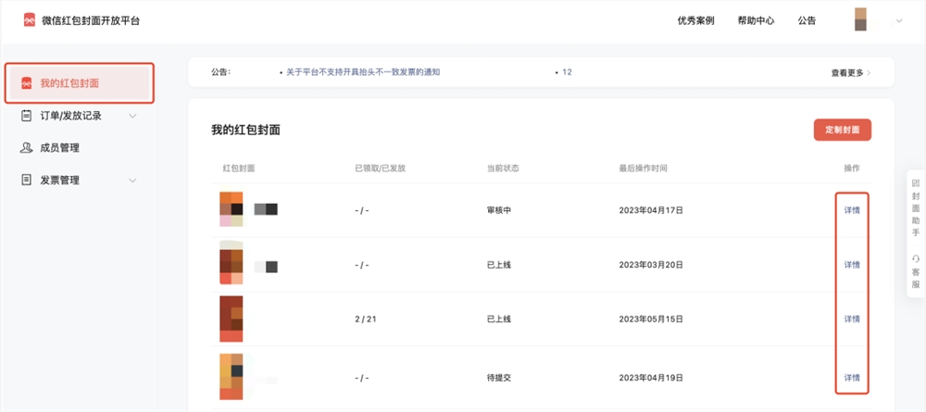Expand the 发票管理 menu chevron
This screenshot has width=926, height=412.
132,181
